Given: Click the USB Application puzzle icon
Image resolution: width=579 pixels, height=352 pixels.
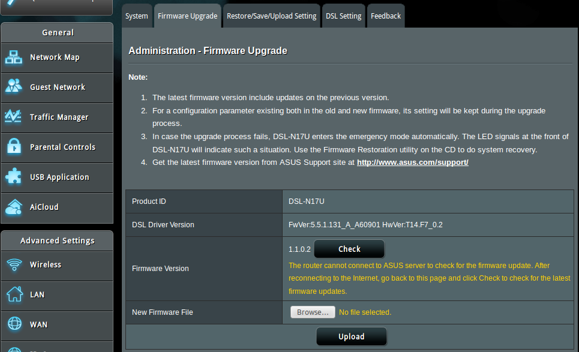Looking at the screenshot, I should pos(14,176).
